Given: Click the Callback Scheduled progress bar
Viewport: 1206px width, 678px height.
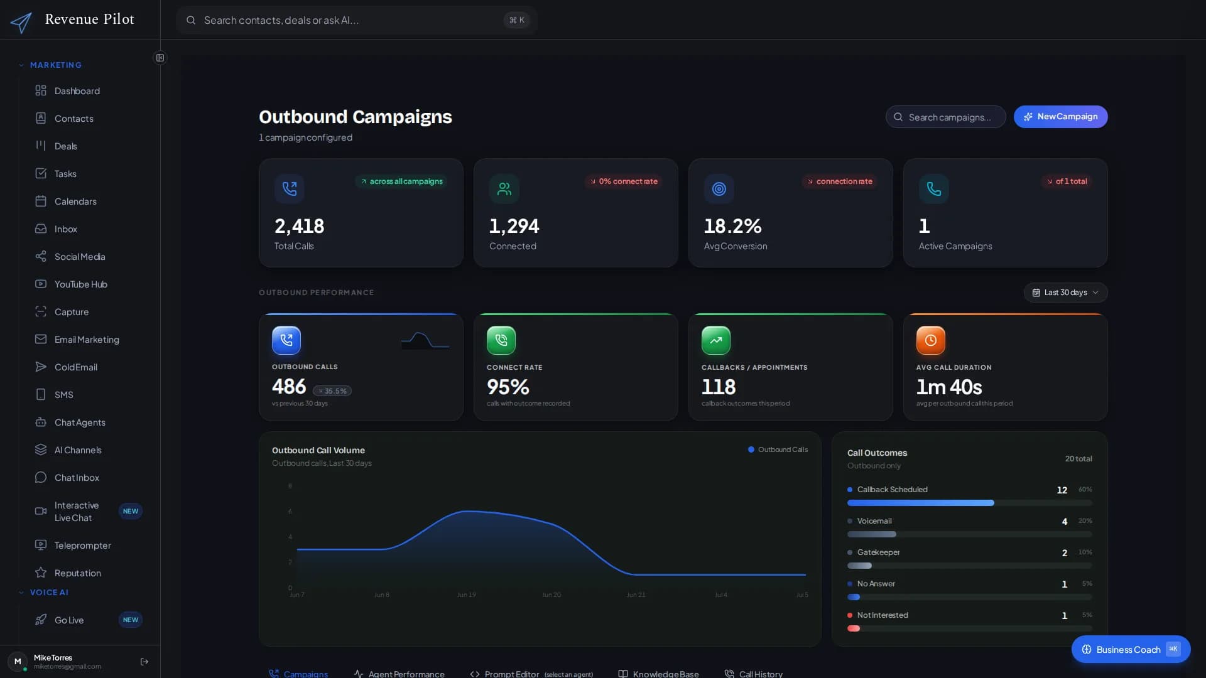Looking at the screenshot, I should pos(970,503).
